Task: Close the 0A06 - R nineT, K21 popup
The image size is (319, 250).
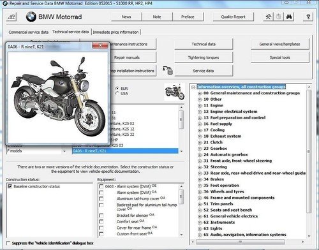Action: [100, 45]
